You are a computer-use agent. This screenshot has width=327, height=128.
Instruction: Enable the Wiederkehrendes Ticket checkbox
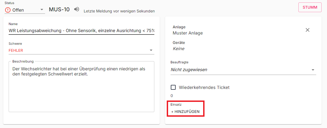(173, 87)
